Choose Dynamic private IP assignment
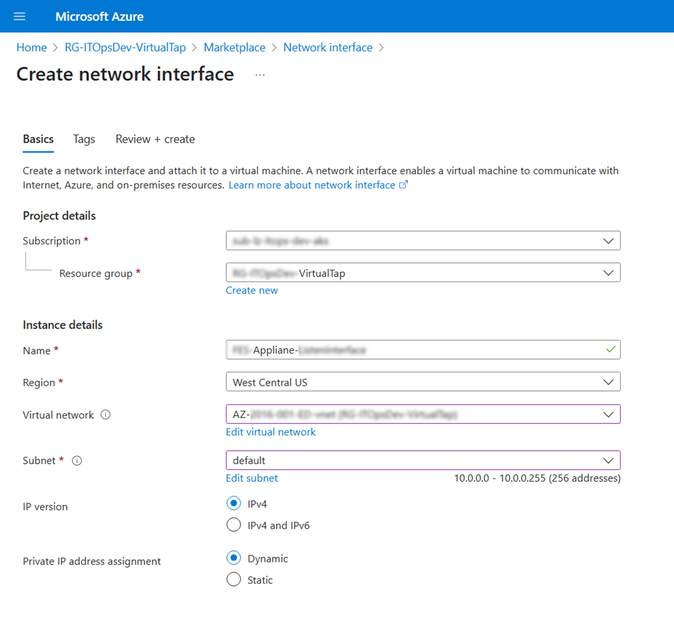674x622 pixels. [x=234, y=558]
